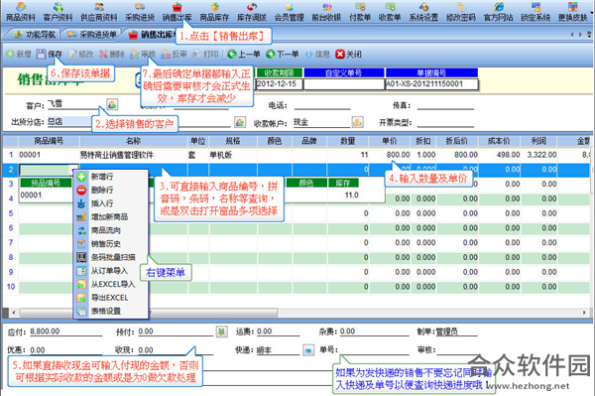Open 客户资料 module icon
Screen dimensions: 595x396
pos(58,11)
